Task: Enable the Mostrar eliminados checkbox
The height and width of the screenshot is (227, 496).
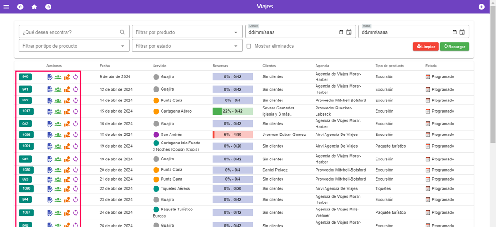Action: (248, 46)
